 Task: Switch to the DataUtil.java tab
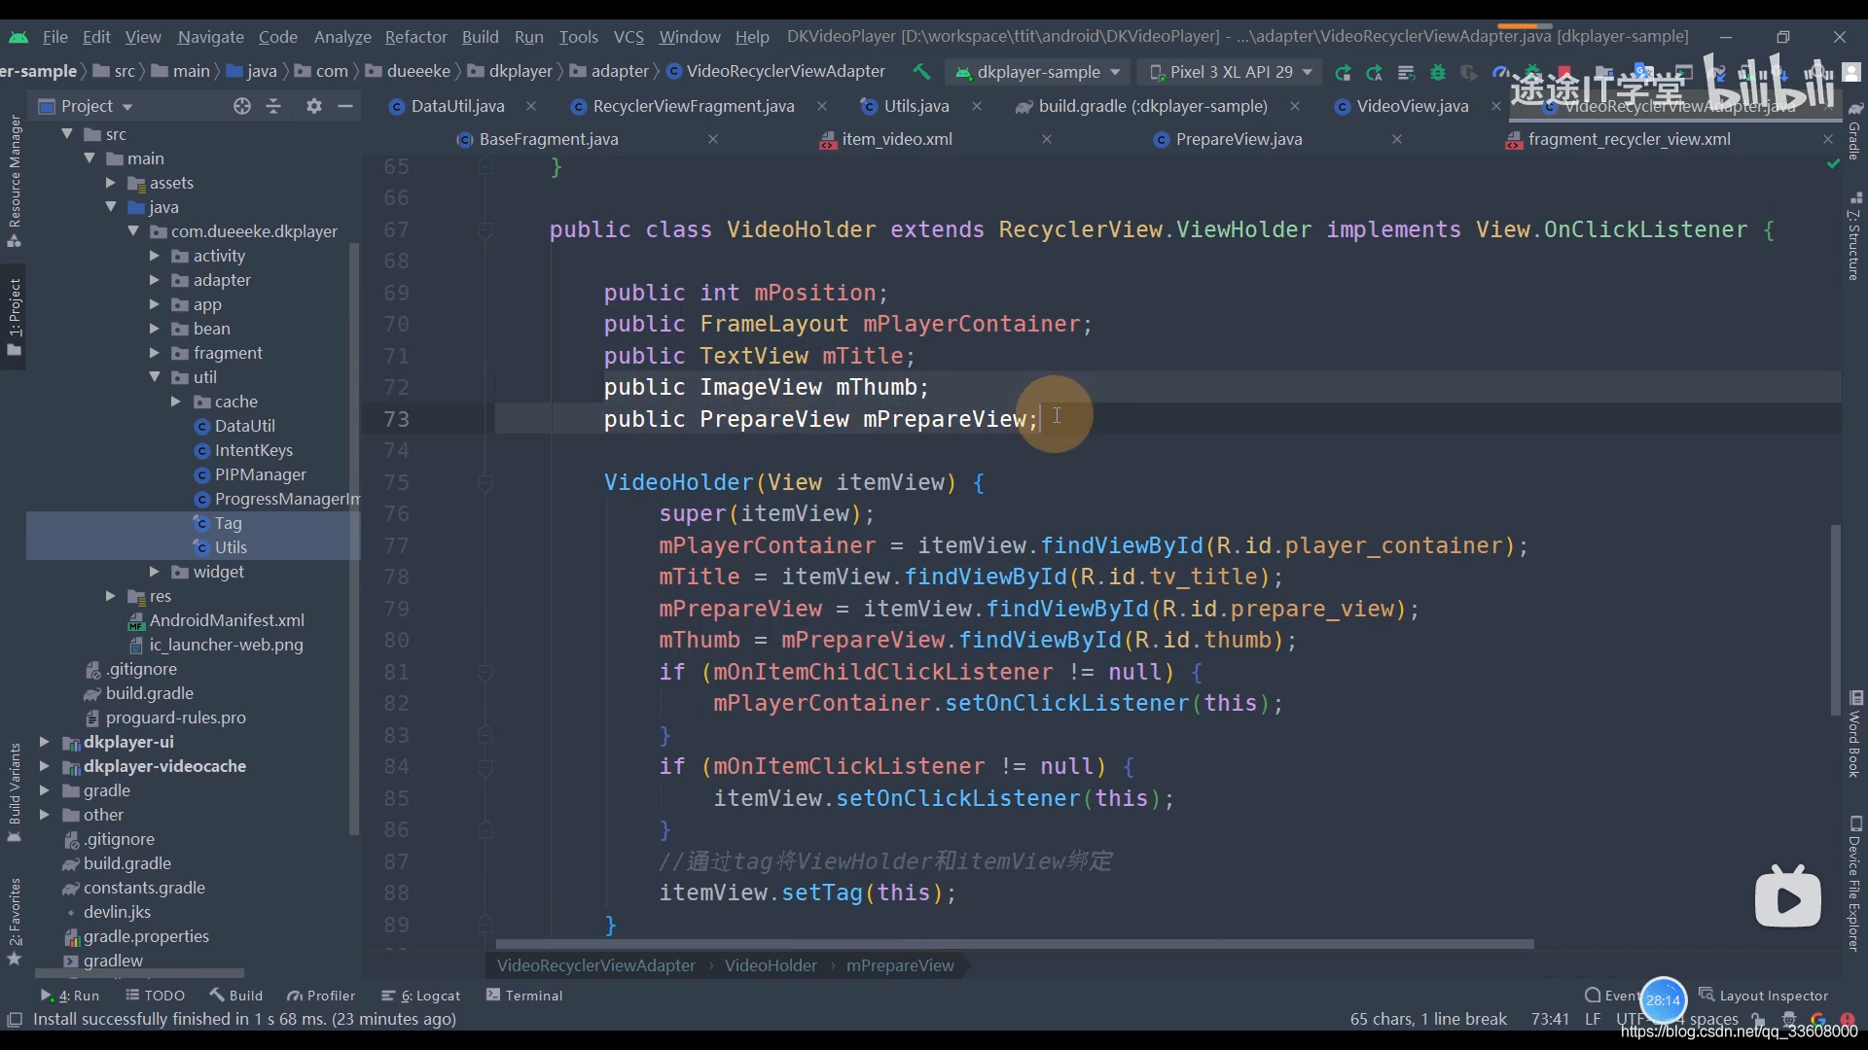click(x=457, y=106)
